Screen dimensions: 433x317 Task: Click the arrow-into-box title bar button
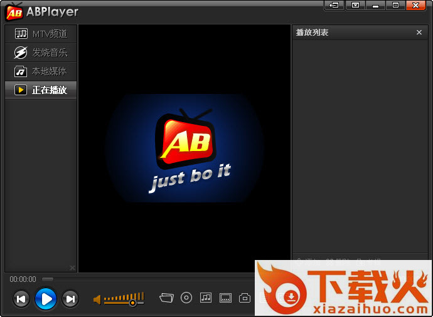click(x=334, y=5)
